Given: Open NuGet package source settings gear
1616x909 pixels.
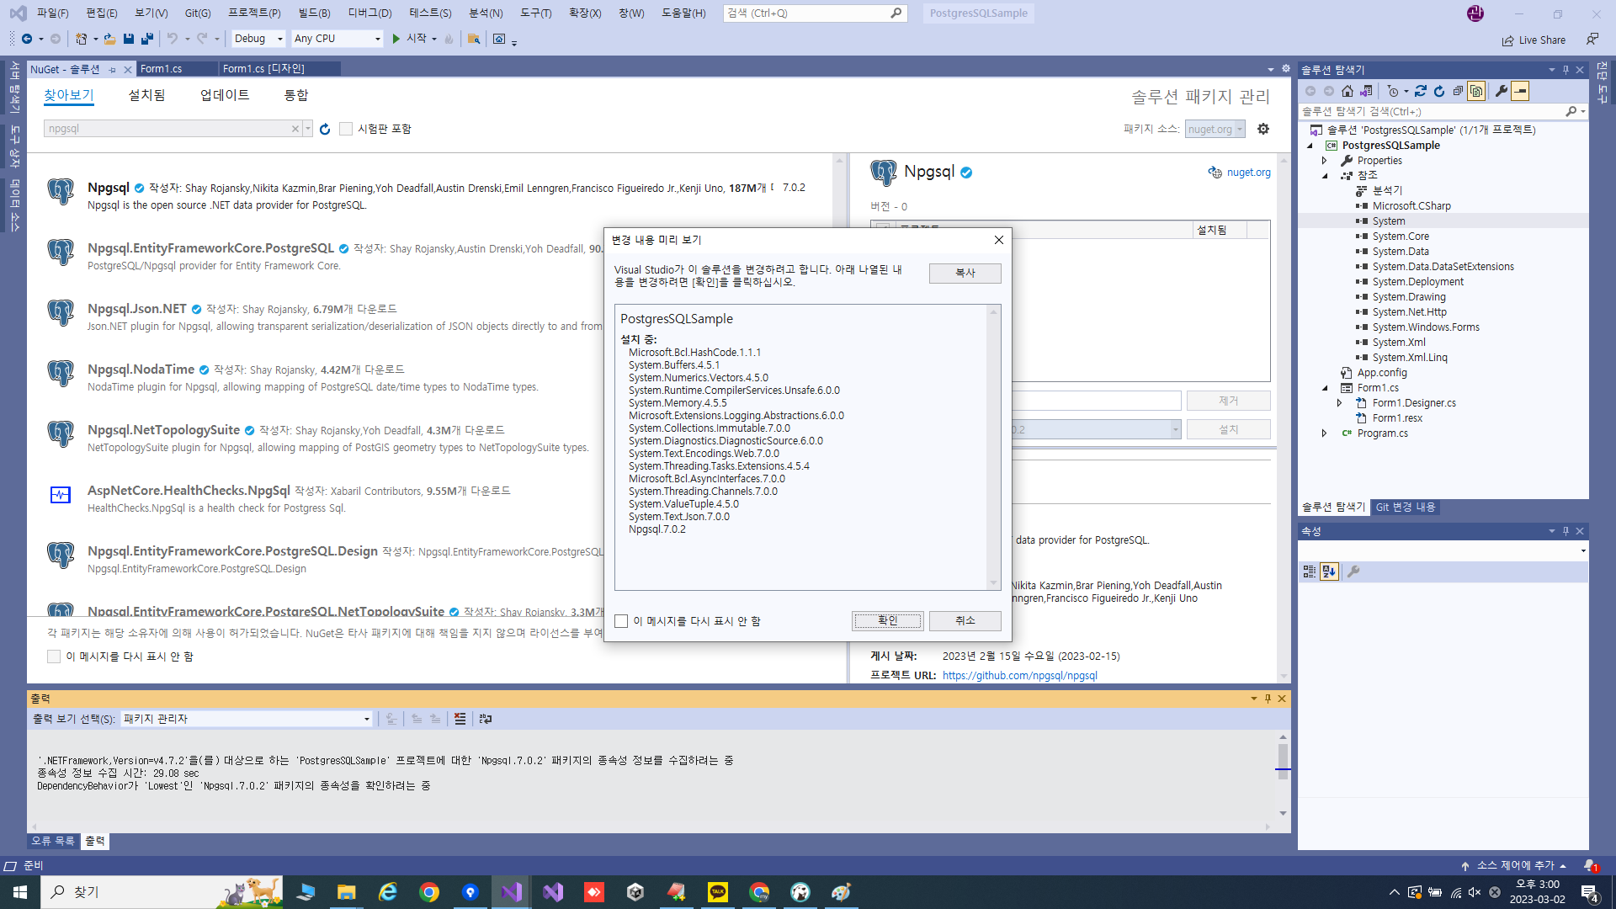Looking at the screenshot, I should 1262,129.
